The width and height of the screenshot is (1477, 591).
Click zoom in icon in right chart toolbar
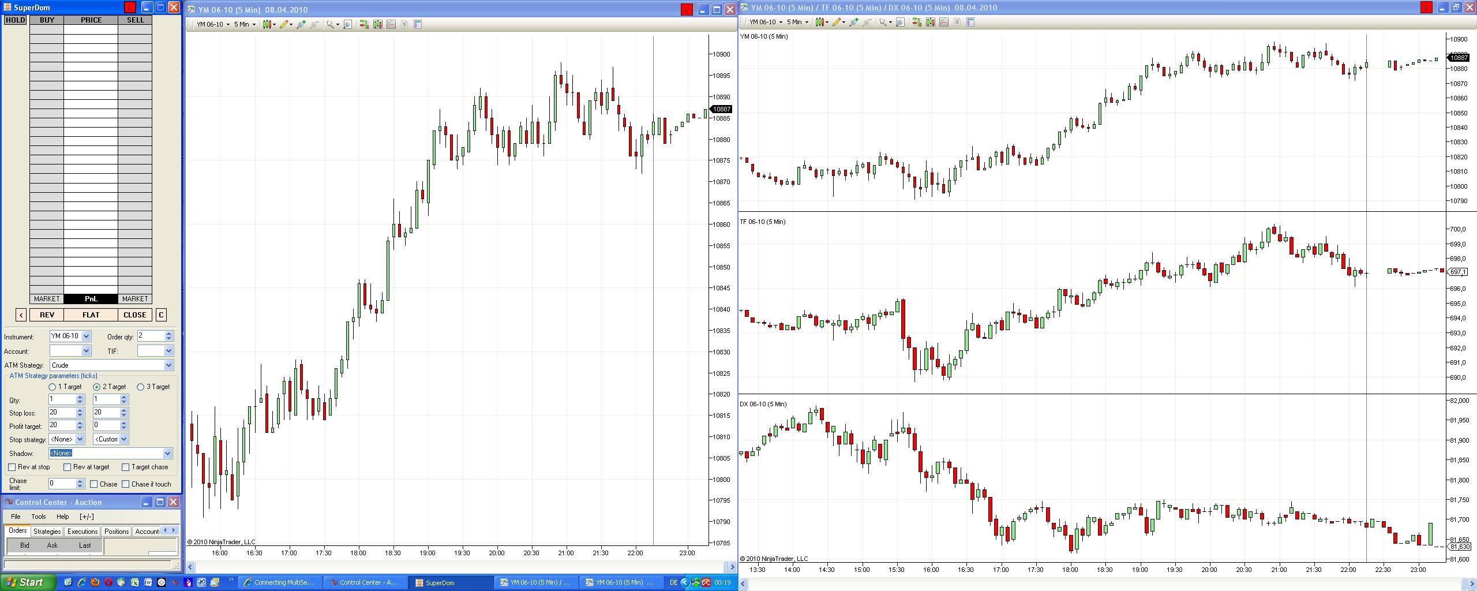(853, 22)
